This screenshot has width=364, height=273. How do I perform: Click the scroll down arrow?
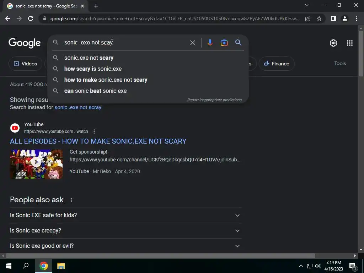[361, 250]
